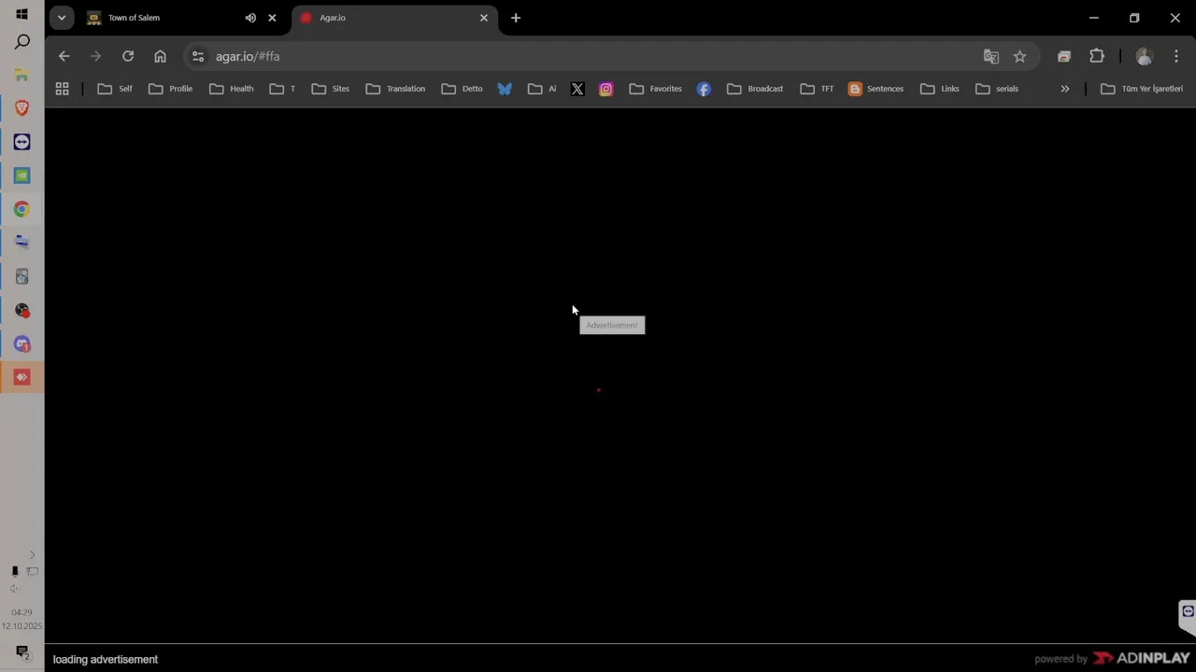
Task: Open a new browser tab
Action: [x=516, y=18]
